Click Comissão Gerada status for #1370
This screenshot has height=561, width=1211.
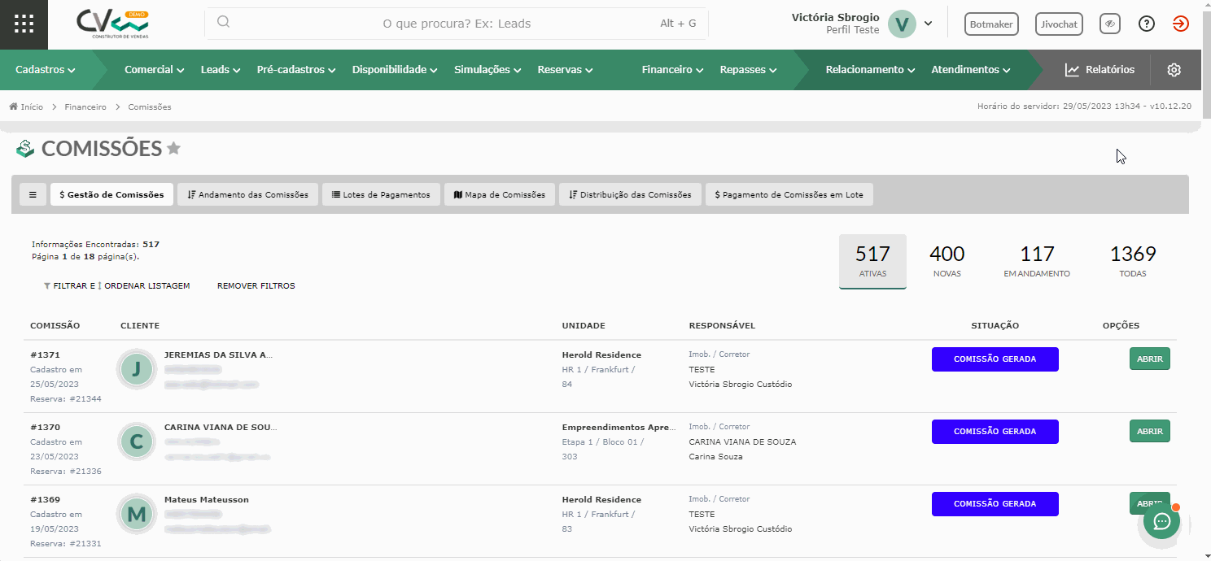point(995,432)
